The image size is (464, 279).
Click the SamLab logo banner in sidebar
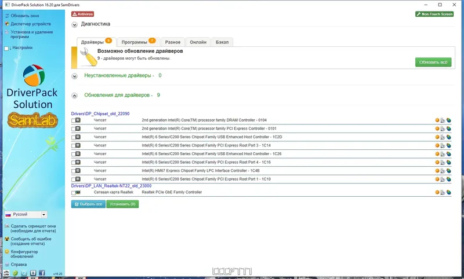(x=32, y=120)
